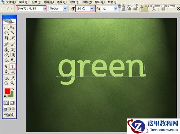This screenshot has height=134, width=180.
Task: Select the Pen tool
Action: coord(6,72)
